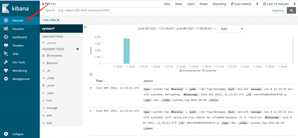Screen dimensions: 298x138
Task: Open Management via its gear icon
Action: point(6,79)
